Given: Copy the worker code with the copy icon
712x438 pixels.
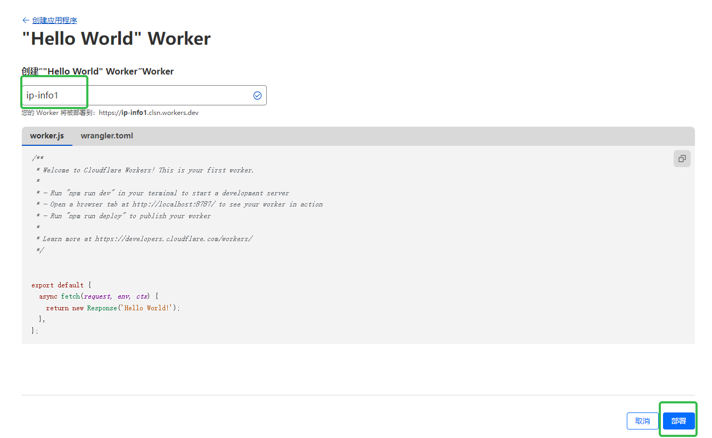Looking at the screenshot, I should [x=682, y=159].
